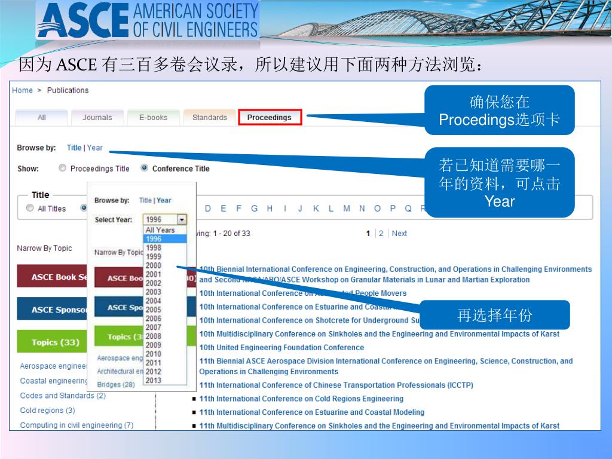Go to Home breadcrumb link
The image size is (612, 459).
pos(22,91)
